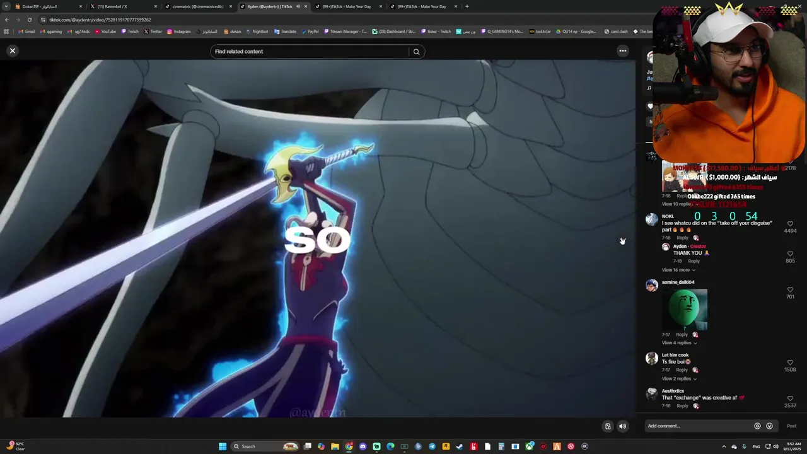This screenshot has height=454, width=807.
Task: Reply to Ayden's THANK YOU comment
Action: (x=694, y=261)
